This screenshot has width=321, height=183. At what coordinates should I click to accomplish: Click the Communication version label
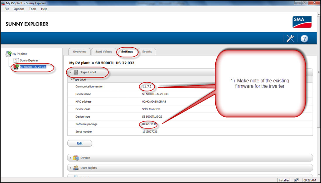[89, 87]
